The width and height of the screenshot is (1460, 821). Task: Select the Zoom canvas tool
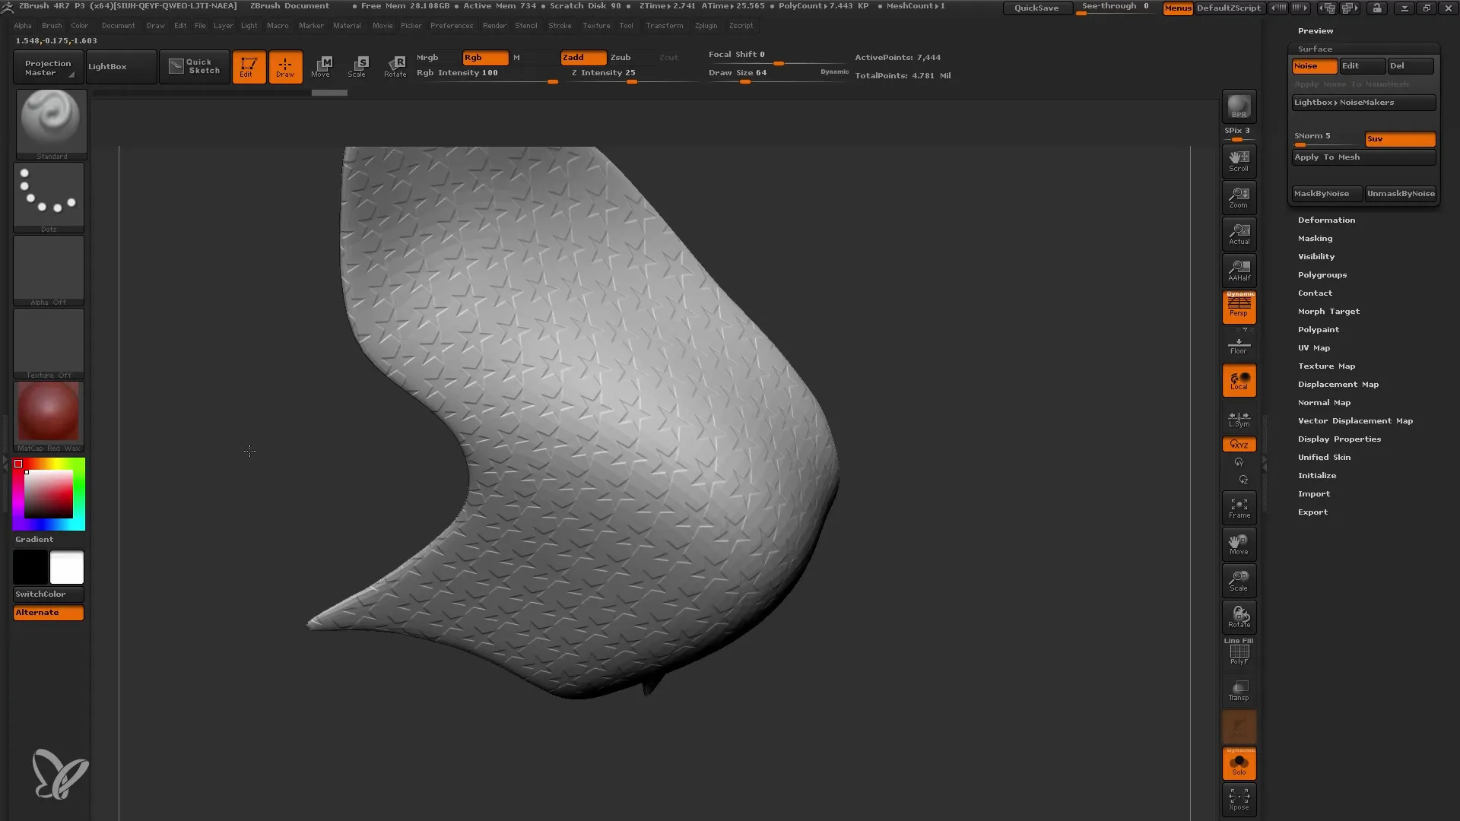[x=1239, y=198]
